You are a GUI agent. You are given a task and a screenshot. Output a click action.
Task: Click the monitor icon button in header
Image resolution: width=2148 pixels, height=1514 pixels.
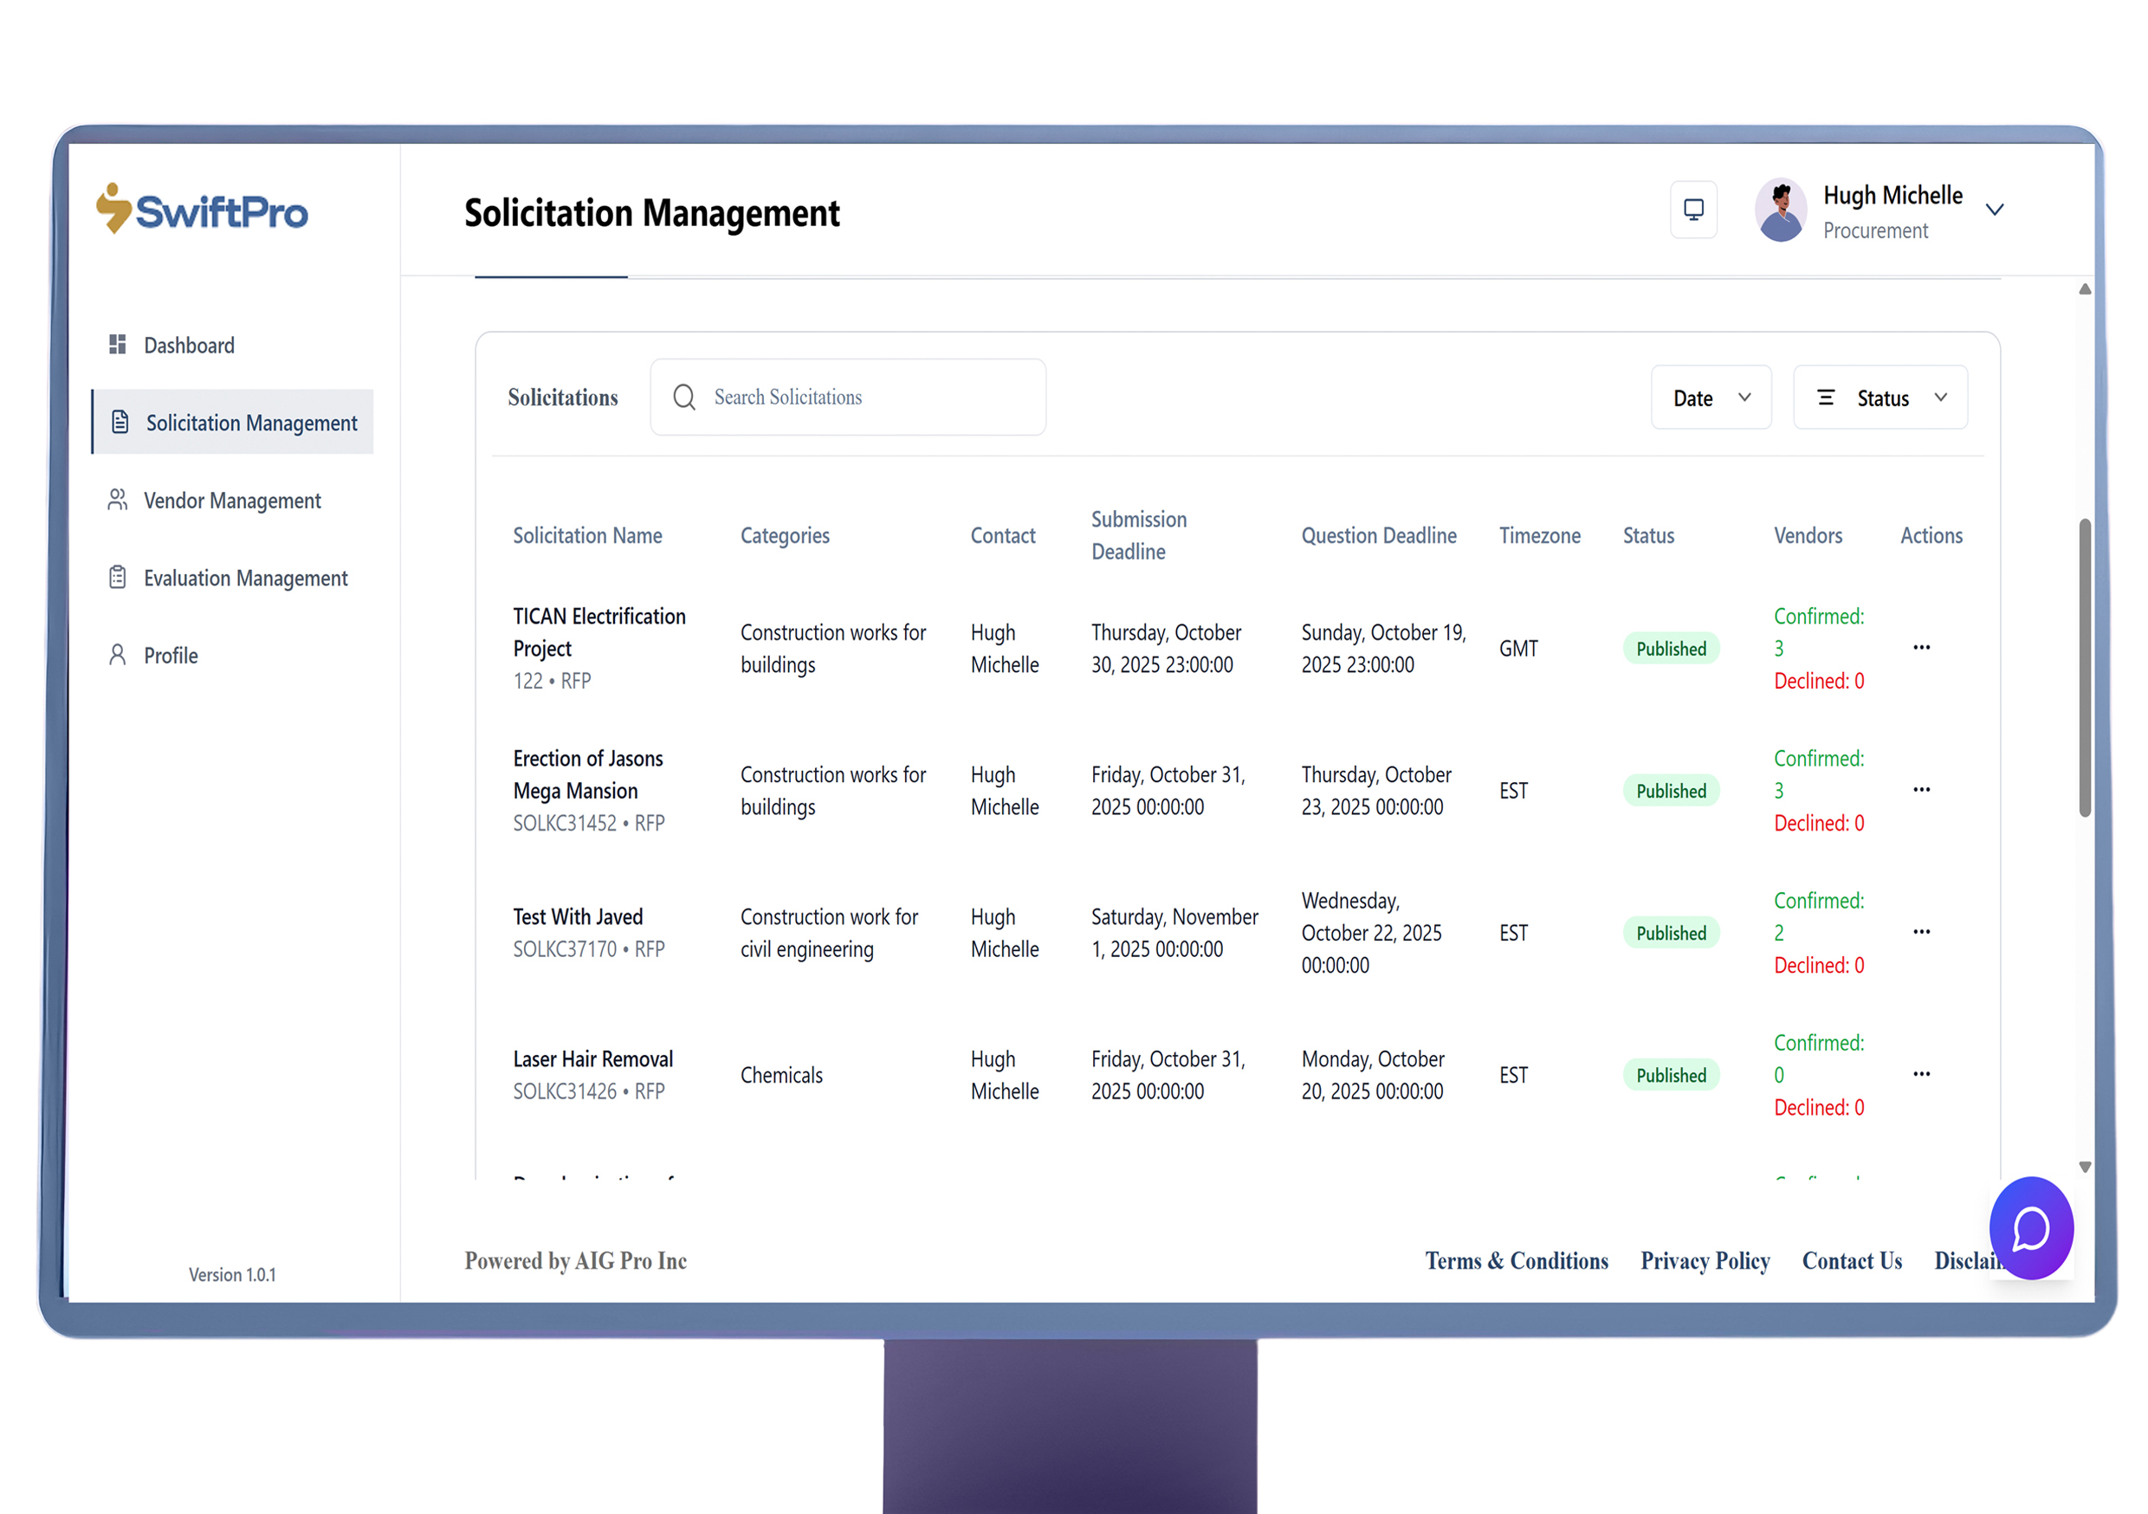pos(1692,210)
